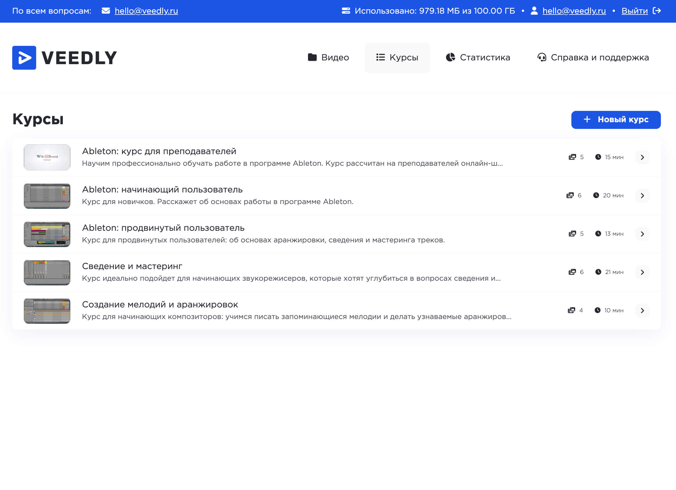Select the Курсы list icon
The height and width of the screenshot is (490, 676).
tap(380, 57)
